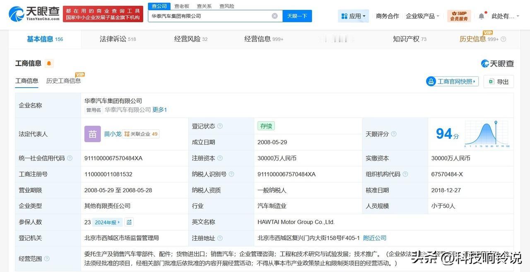
Task: Open legal representative 苗小龙 link
Action: [113, 134]
